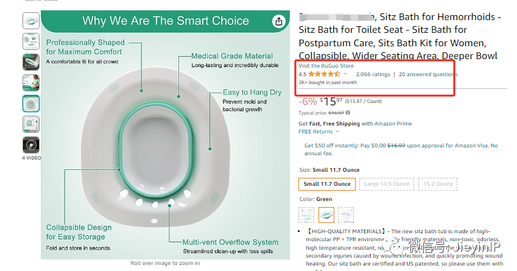Click the share icon on product image

[x=279, y=21]
